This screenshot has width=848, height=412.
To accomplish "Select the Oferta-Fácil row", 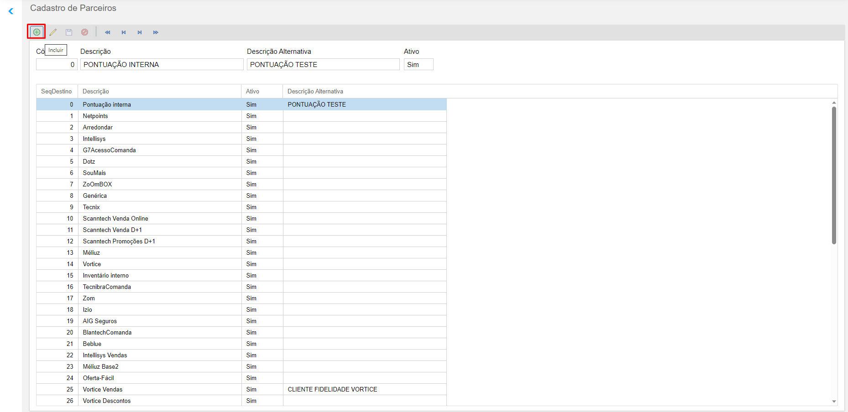I will [x=241, y=378].
